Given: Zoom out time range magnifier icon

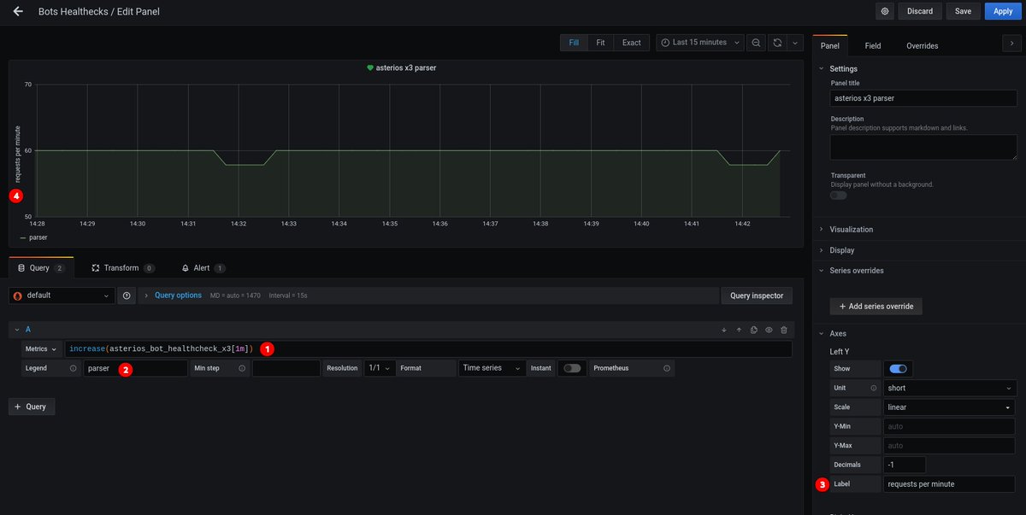Looking at the screenshot, I should (x=757, y=43).
